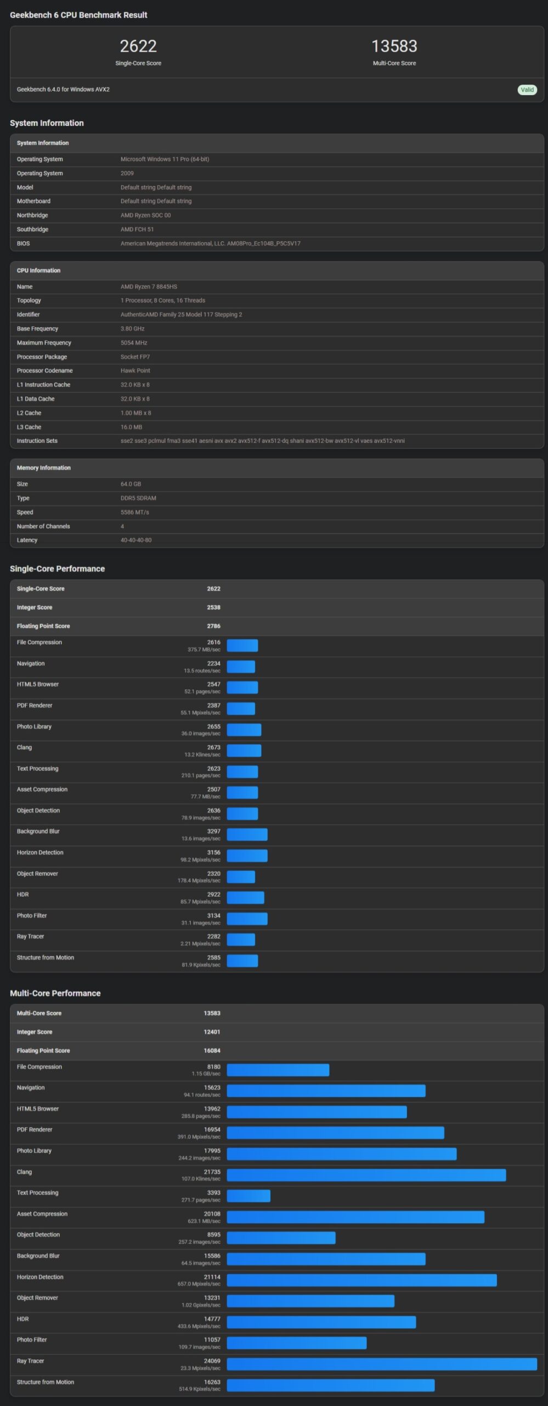548x1406 pixels.
Task: Click the multi-core Floating Point Score 16084
Action: tap(212, 1051)
